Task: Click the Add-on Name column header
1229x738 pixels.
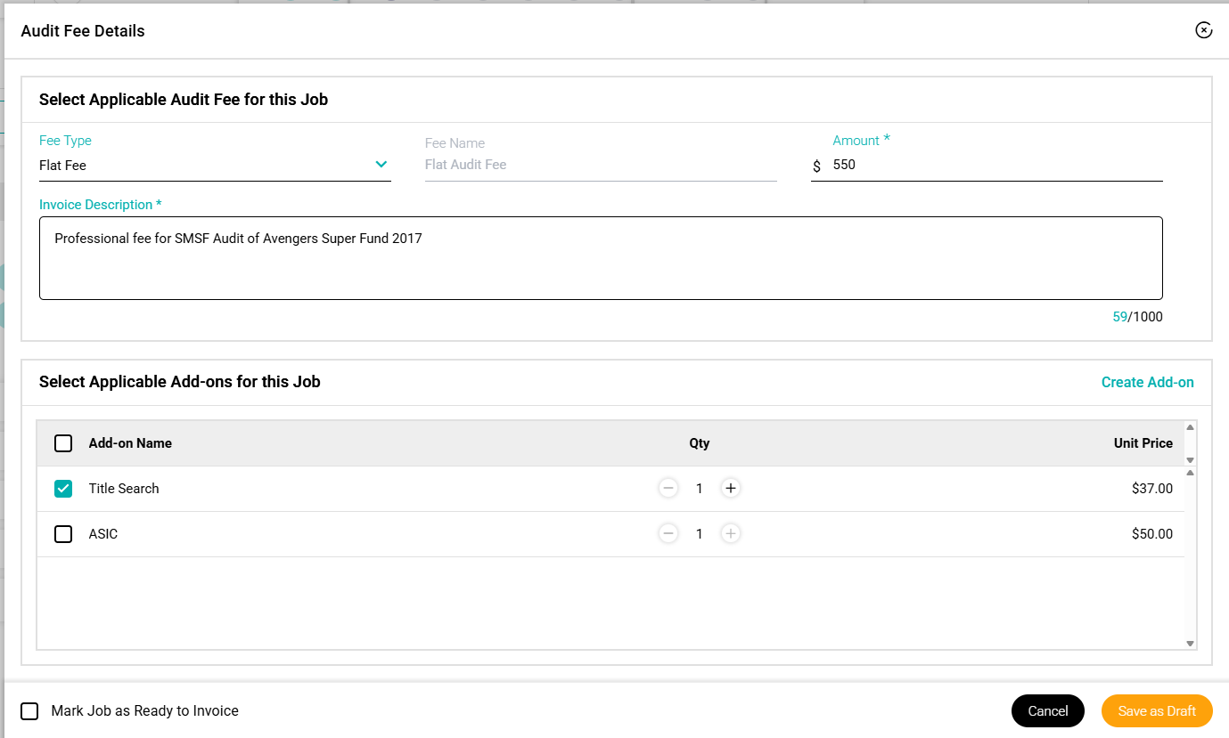Action: (x=130, y=443)
